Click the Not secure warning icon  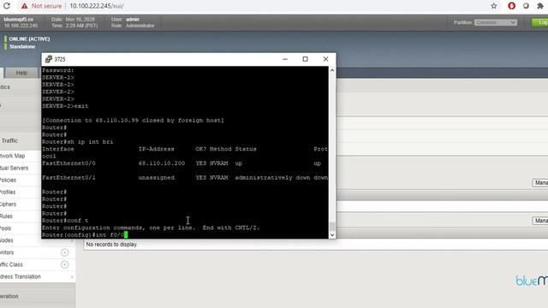24,6
